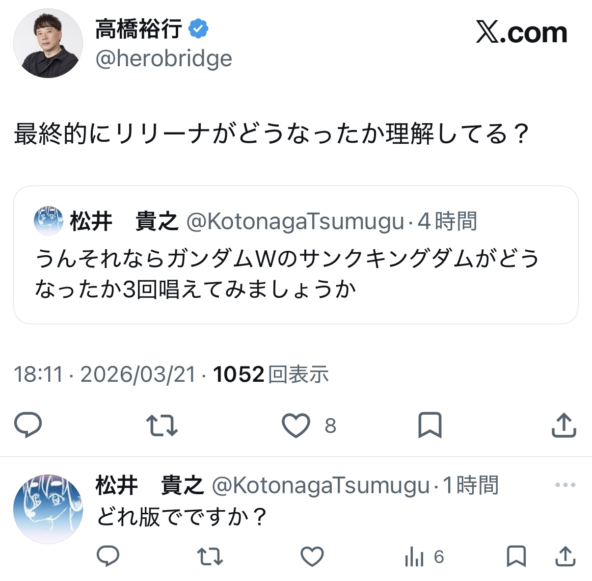Image resolution: width=592 pixels, height=581 pixels.
Task: Share the どれ版でですか reply
Action: [x=565, y=556]
